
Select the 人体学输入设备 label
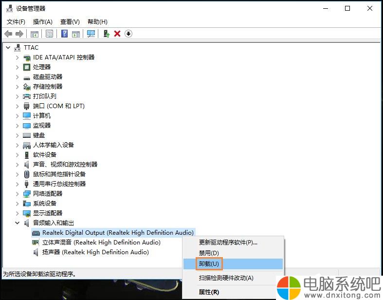click(x=54, y=145)
